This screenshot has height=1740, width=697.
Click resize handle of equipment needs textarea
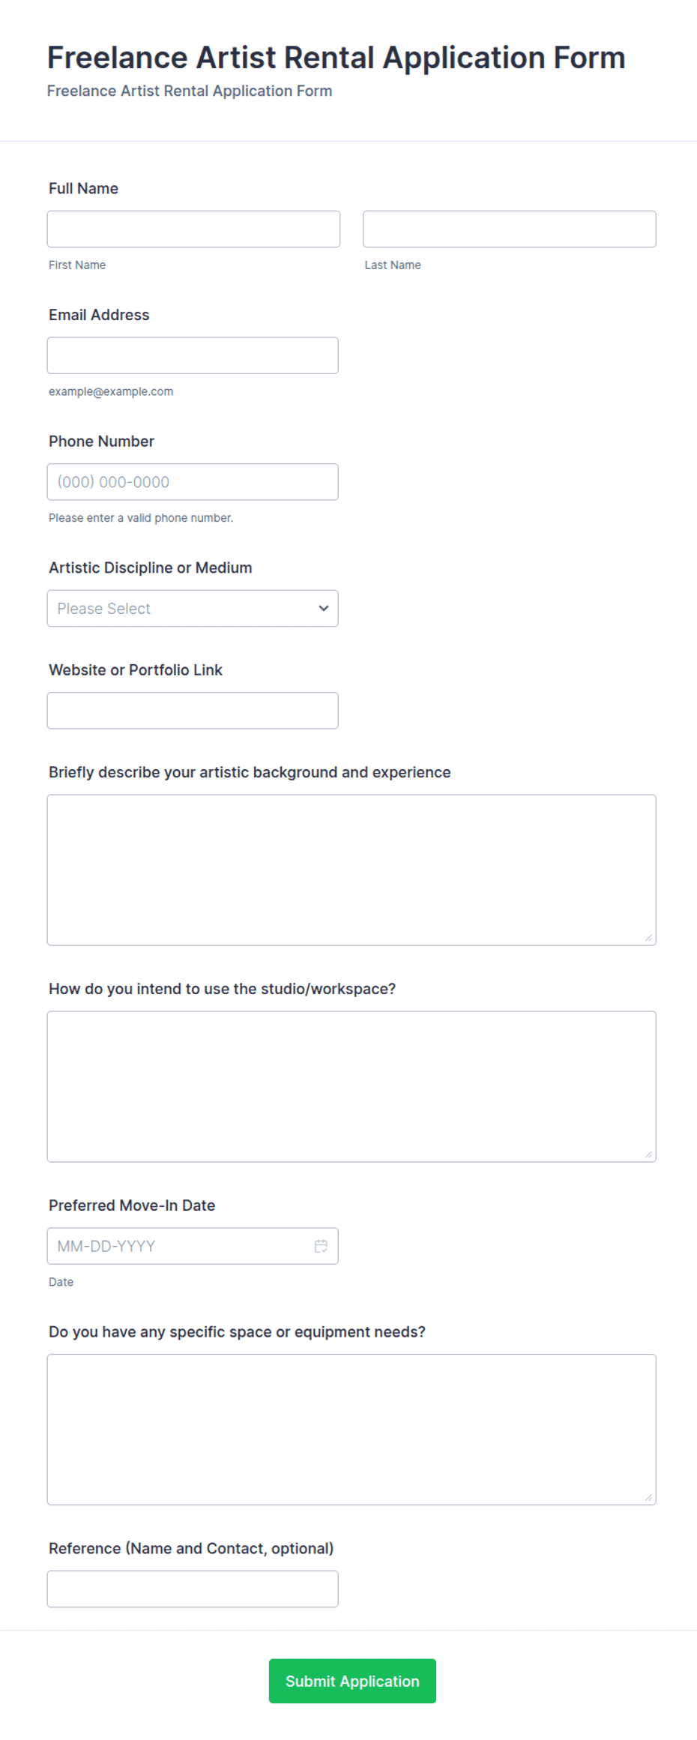648,1497
